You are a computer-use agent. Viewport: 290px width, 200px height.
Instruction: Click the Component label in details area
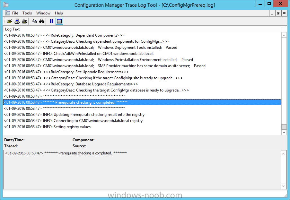83,140
